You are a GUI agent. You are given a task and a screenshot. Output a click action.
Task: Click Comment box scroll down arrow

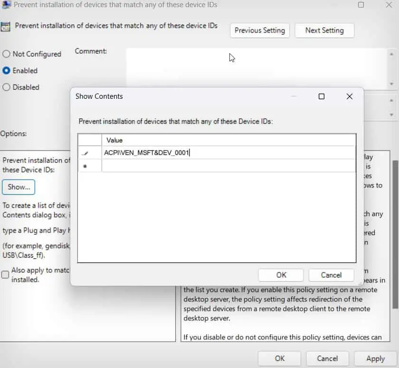pos(391,84)
